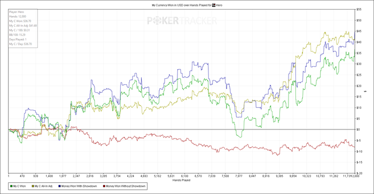Click 'My C All-In Adj: $41.69' stats line
Screen dimensions: 374x194
click(x=23, y=26)
